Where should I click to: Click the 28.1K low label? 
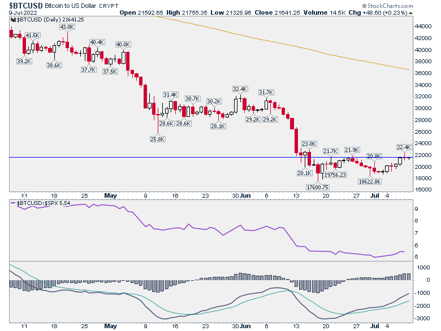(x=218, y=127)
